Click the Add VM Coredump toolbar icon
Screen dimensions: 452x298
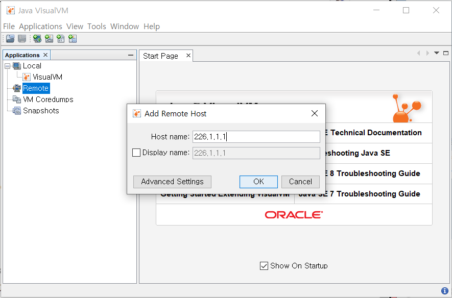[x=61, y=39]
